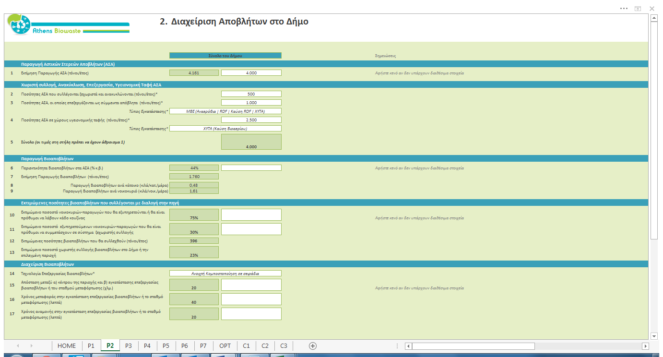Click the Τεχνολογία Επεξεργασίας Βιοαποβλήτων label
This screenshot has height=357, width=663.
[57, 274]
